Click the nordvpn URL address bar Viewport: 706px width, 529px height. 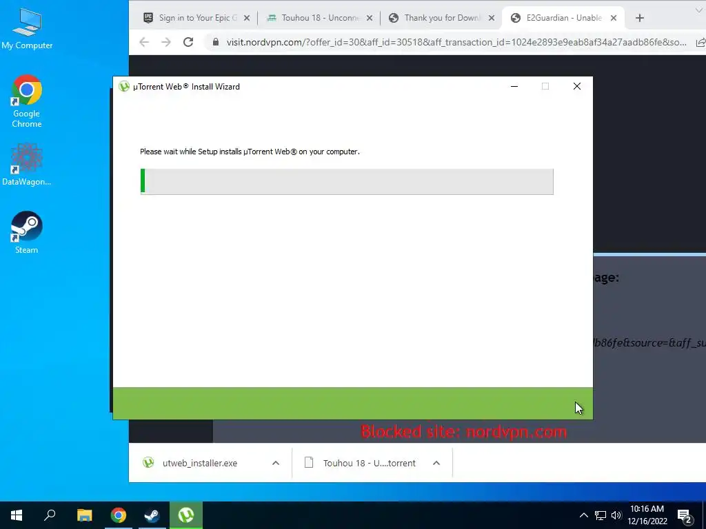[x=456, y=42]
